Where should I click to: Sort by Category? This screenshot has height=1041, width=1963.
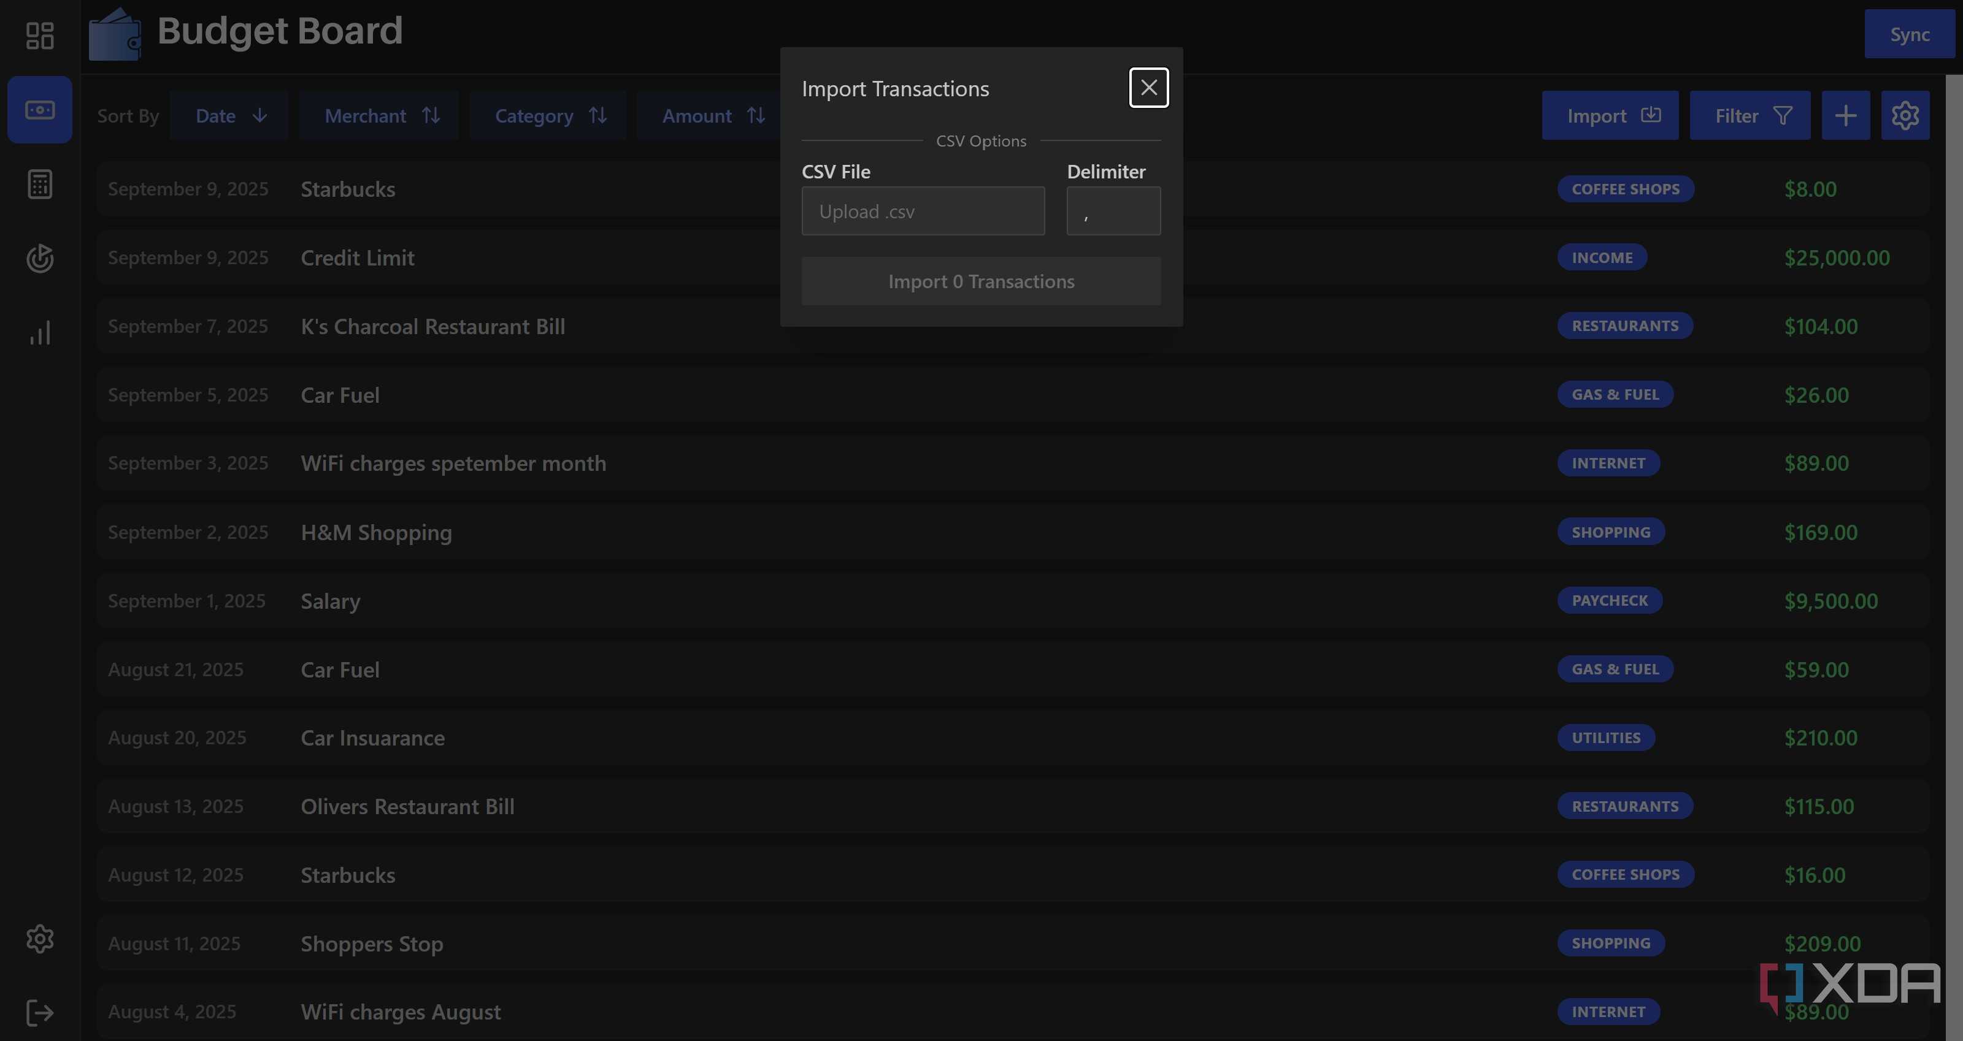click(x=548, y=116)
